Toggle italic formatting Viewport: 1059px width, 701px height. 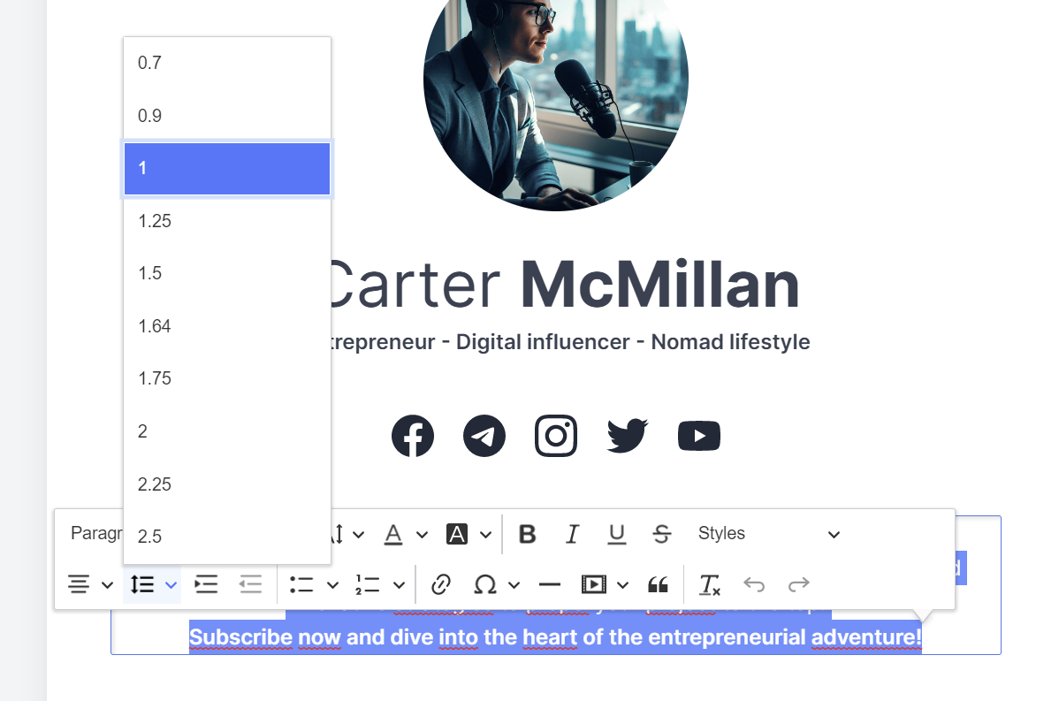point(572,534)
